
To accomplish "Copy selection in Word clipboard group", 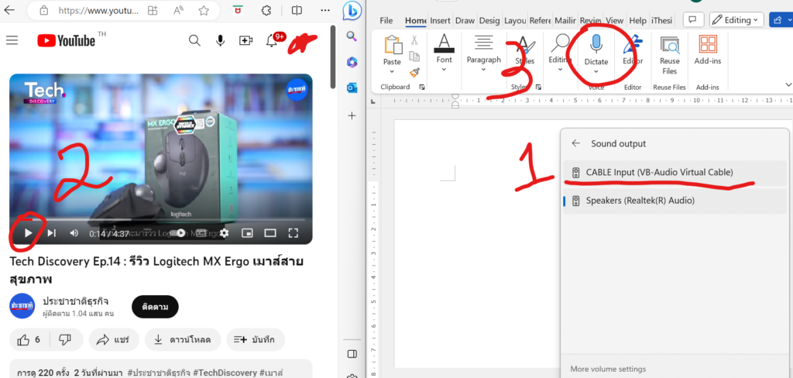I will pos(414,56).
